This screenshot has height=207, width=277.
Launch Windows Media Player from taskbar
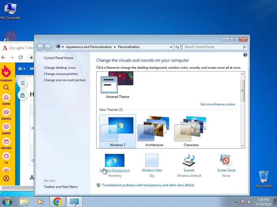tap(40, 202)
